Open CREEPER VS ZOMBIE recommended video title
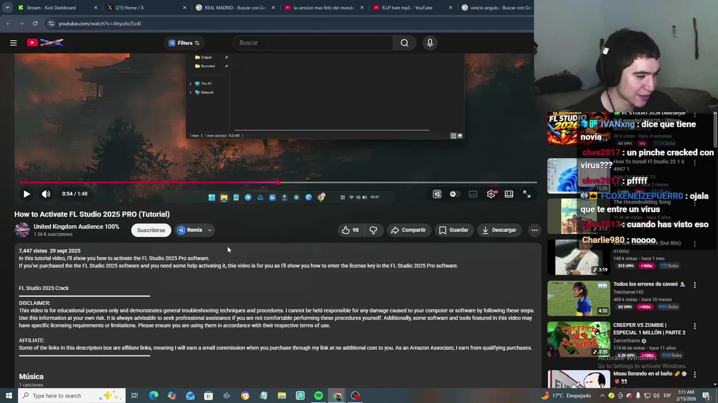 point(649,329)
